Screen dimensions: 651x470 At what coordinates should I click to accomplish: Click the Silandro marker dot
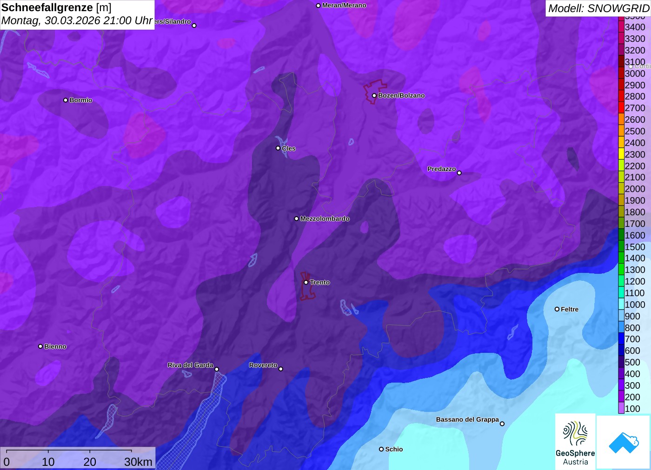[x=194, y=26]
